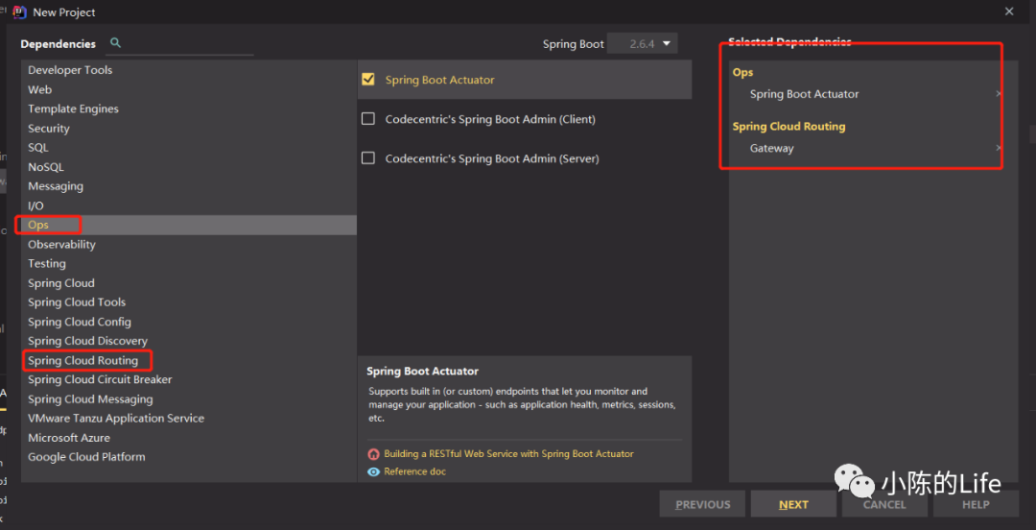
Task: Close the New Project dialog
Action: (1009, 12)
